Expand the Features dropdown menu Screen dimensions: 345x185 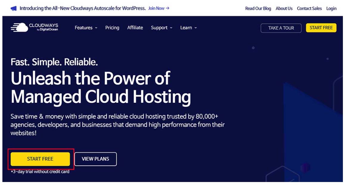[86, 28]
